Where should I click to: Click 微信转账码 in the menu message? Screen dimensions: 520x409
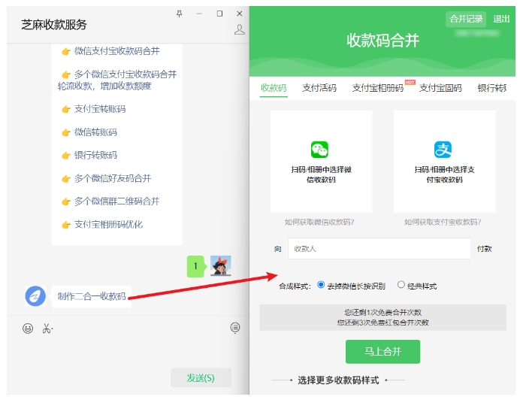coord(95,132)
